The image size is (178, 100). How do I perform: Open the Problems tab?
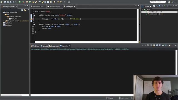[x=35, y=46]
